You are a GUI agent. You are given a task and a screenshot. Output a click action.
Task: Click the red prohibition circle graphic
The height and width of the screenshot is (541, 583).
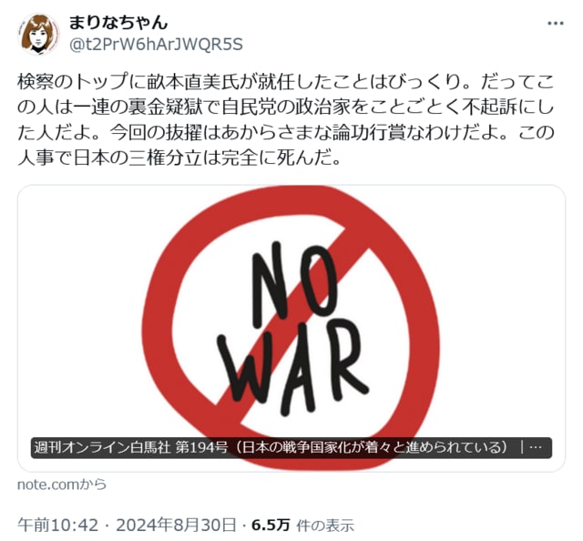coord(291,328)
